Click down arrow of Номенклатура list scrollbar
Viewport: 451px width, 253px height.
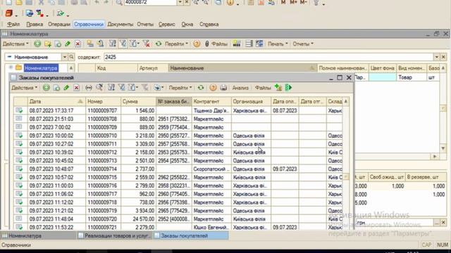click(443, 148)
